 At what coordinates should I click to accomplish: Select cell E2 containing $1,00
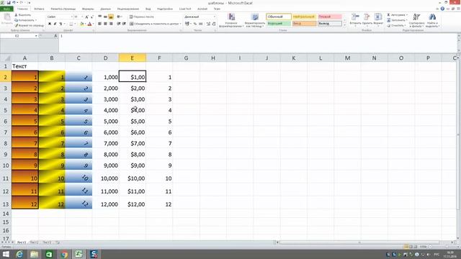coord(133,77)
